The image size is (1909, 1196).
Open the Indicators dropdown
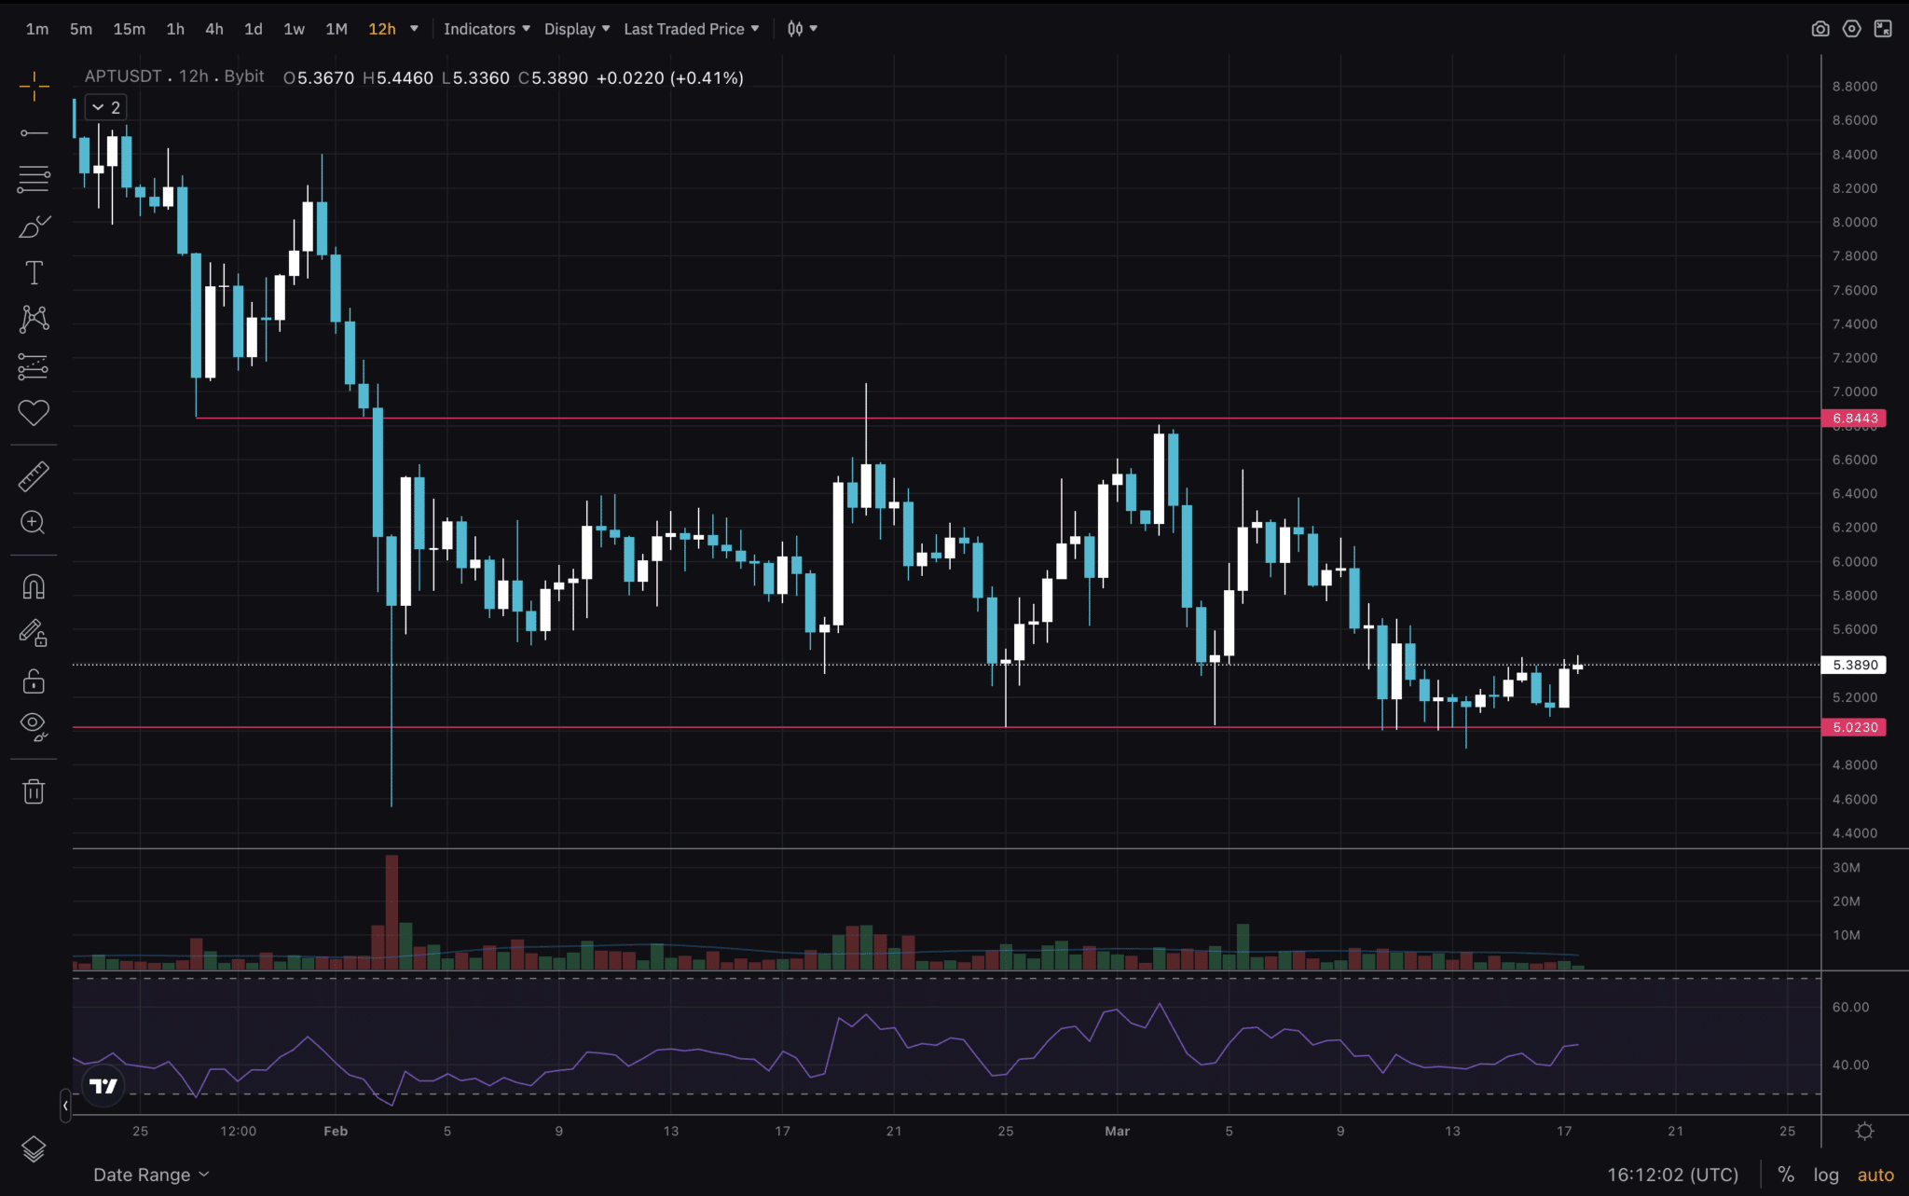coord(487,29)
